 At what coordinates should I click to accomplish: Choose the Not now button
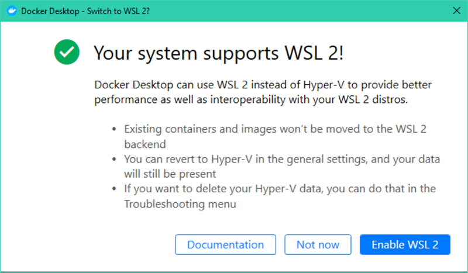318,245
